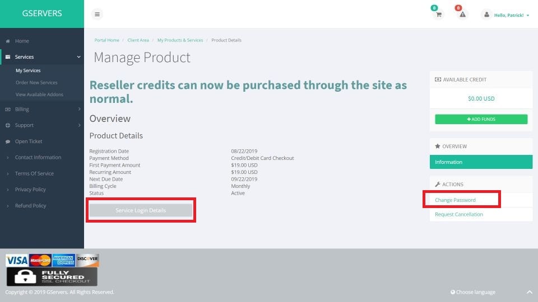Screen dimensions: 538x302
Task: Click the Monthly billing cycle value
Action: [x=240, y=186]
